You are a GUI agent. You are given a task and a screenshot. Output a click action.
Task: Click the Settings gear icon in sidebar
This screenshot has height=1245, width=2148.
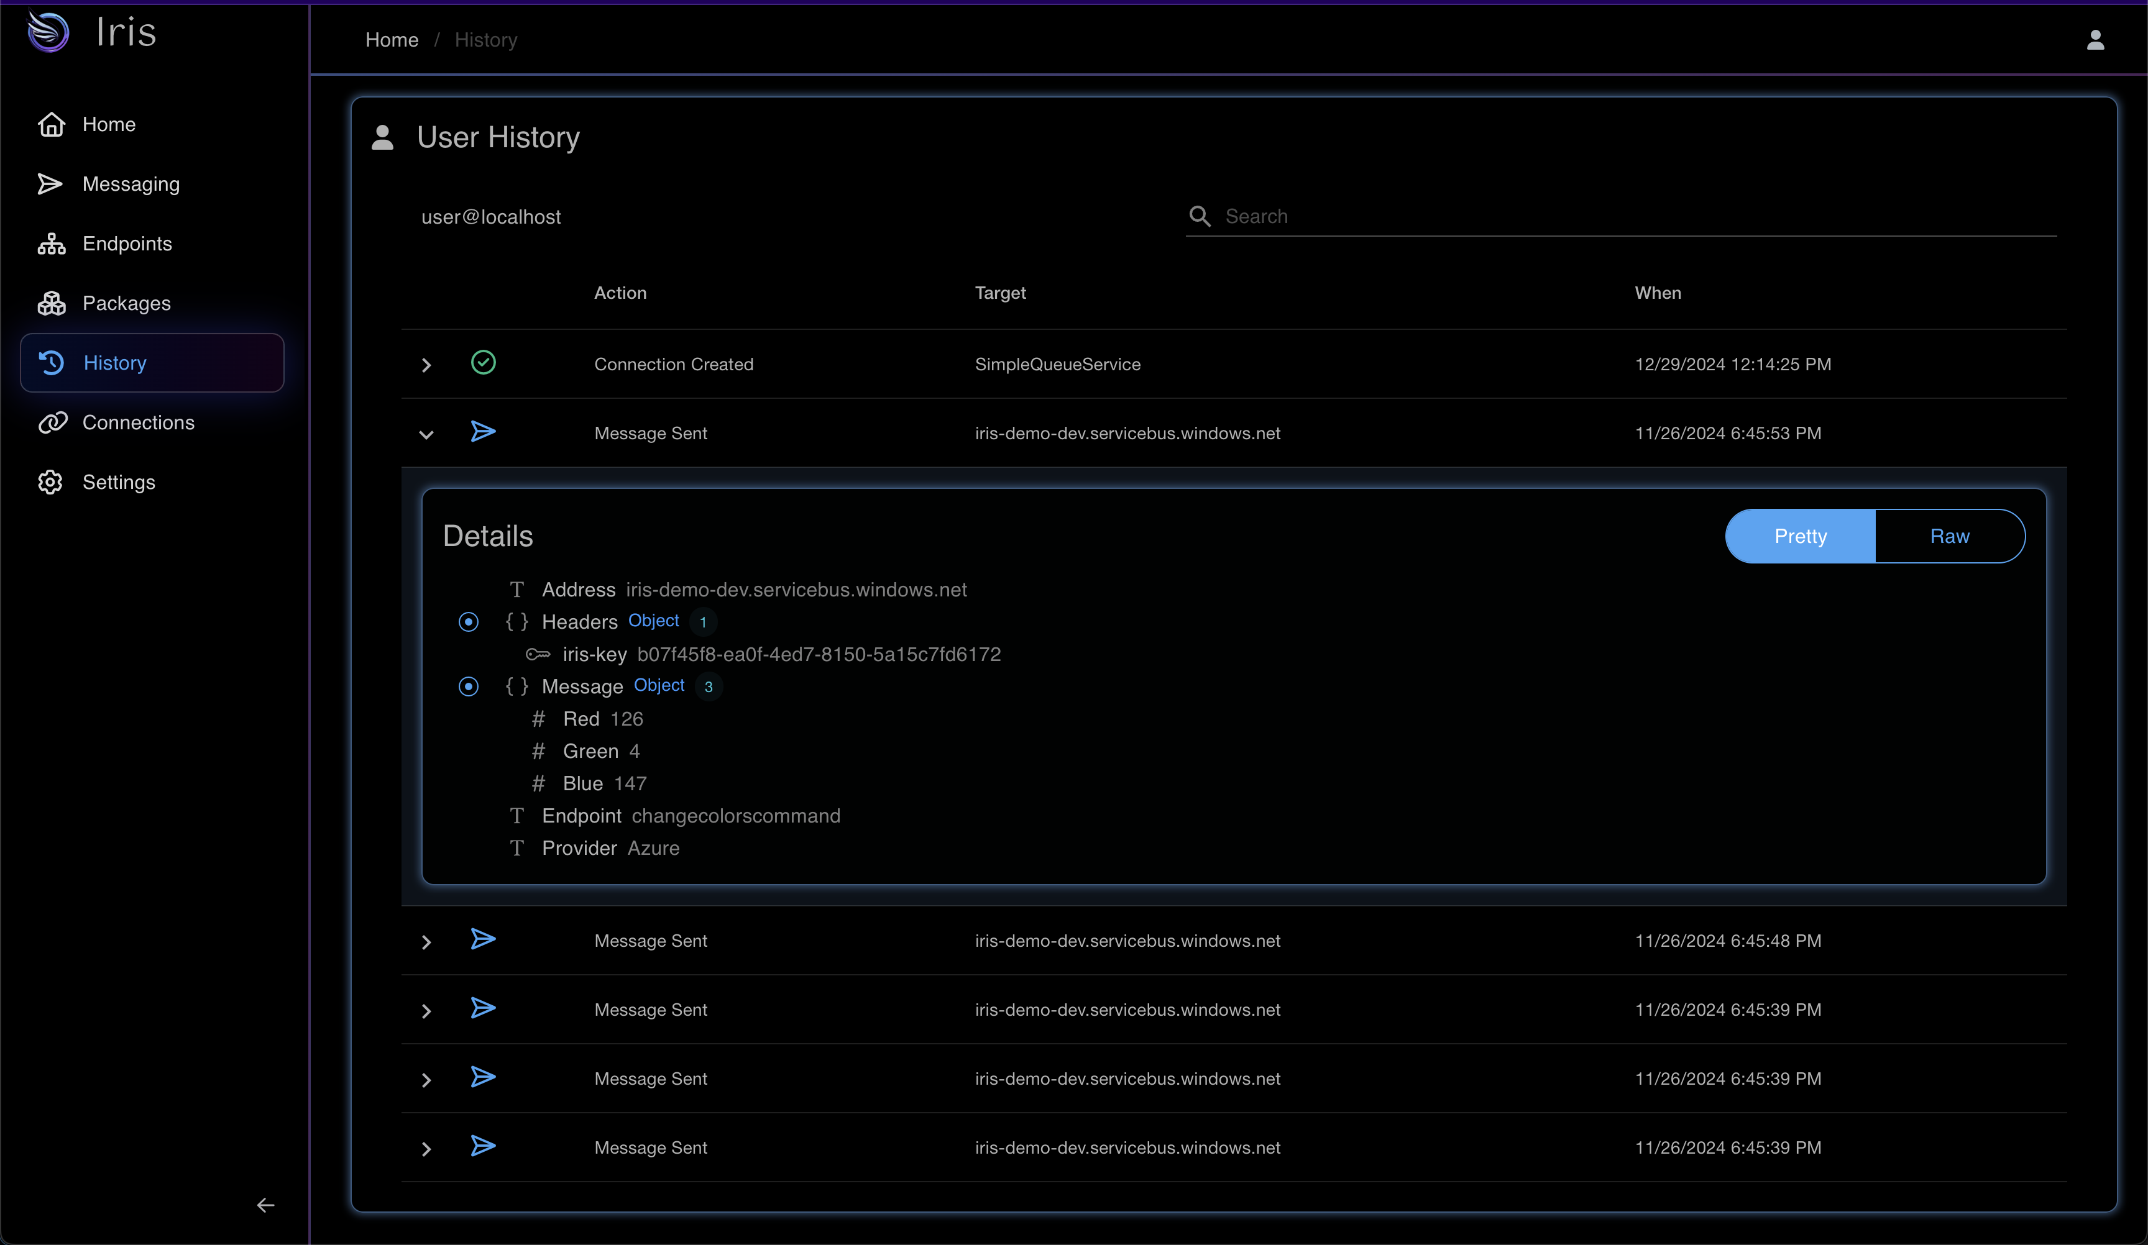pyautogui.click(x=51, y=482)
